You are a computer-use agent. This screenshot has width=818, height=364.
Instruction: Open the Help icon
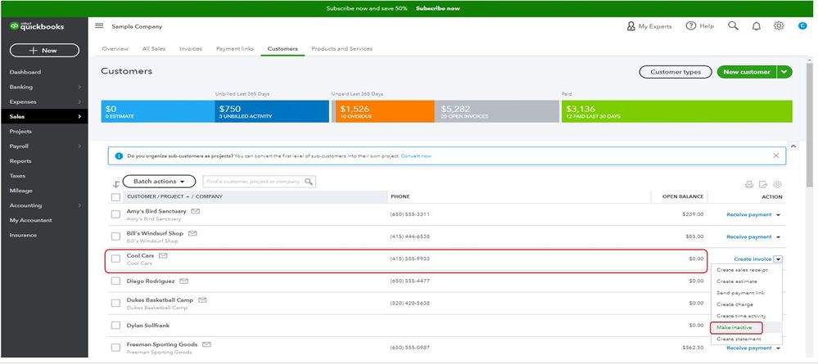(691, 25)
